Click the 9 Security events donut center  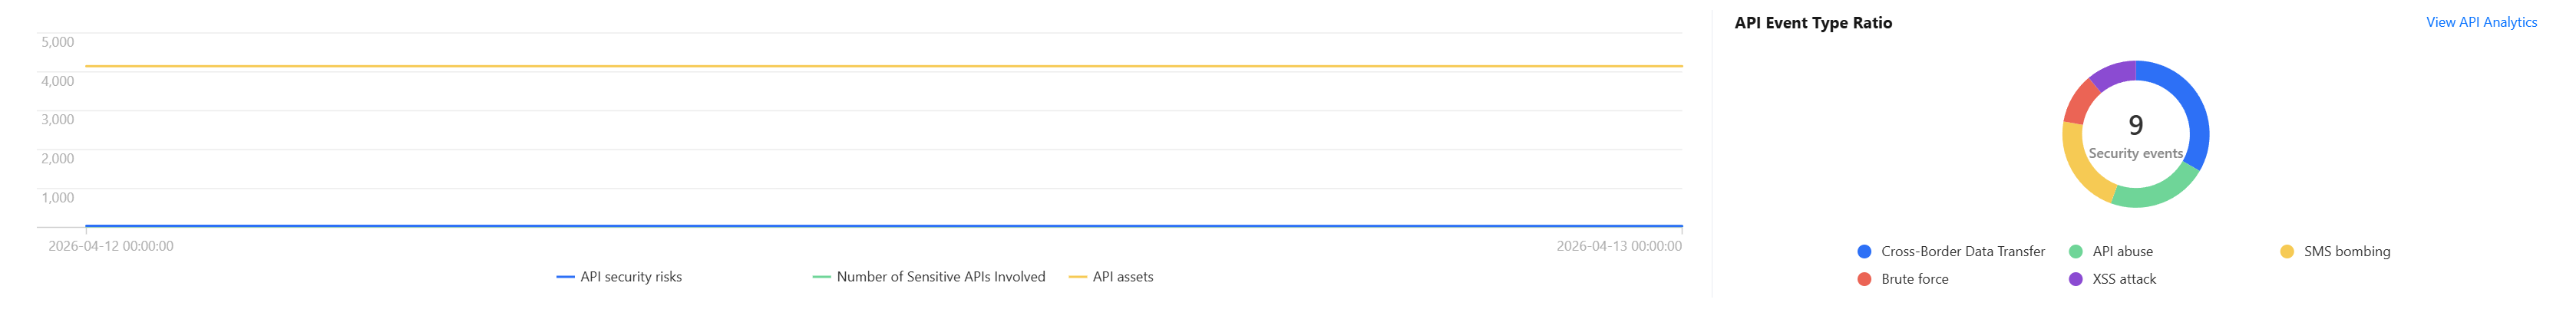[x=2135, y=134]
